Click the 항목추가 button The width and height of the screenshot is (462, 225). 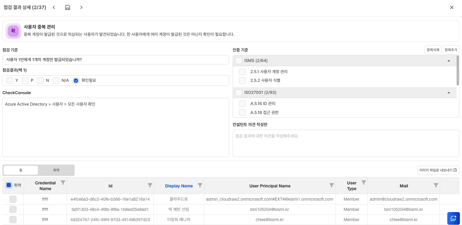pyautogui.click(x=451, y=50)
